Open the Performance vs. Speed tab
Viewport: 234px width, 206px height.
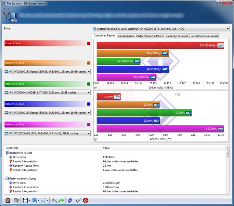(x=204, y=36)
